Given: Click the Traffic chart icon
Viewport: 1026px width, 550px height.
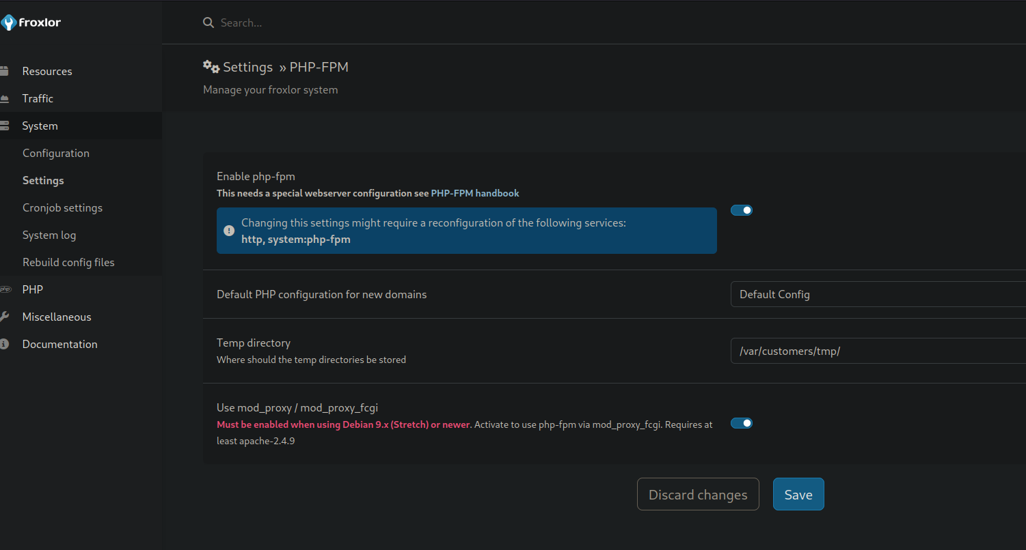Looking at the screenshot, I should coord(4,98).
